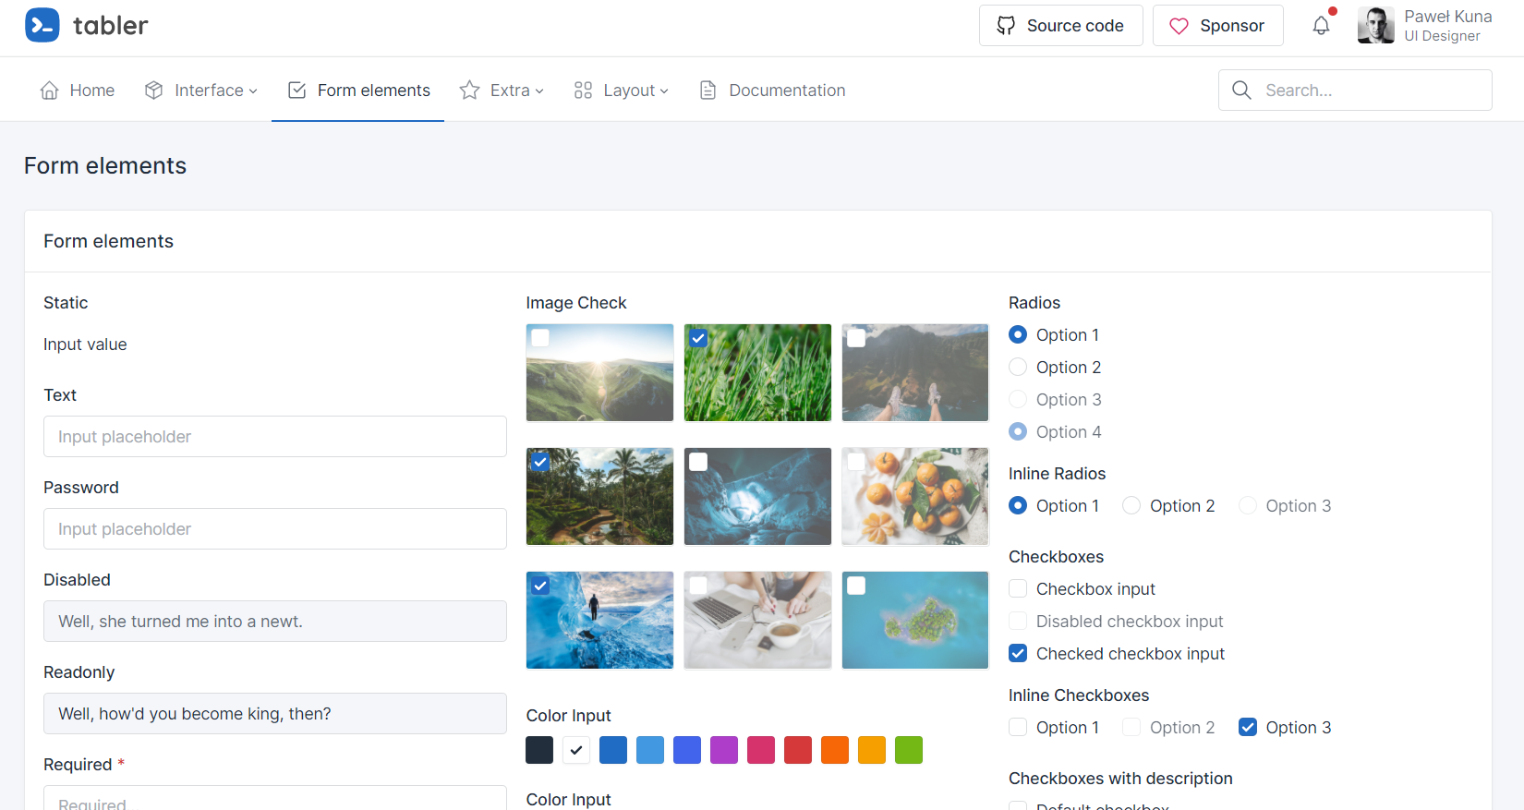The width and height of the screenshot is (1524, 810).
Task: Click the Readonly input field
Action: [275, 713]
